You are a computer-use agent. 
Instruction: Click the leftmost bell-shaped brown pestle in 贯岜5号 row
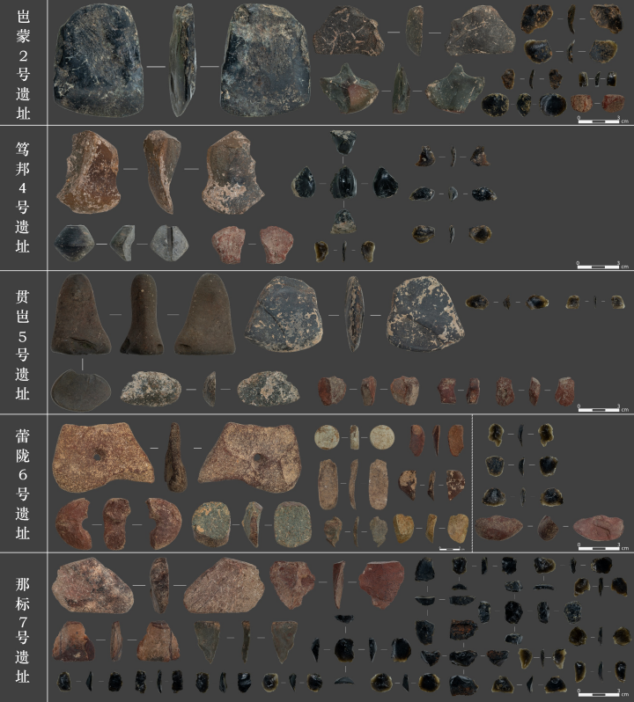[81, 314]
